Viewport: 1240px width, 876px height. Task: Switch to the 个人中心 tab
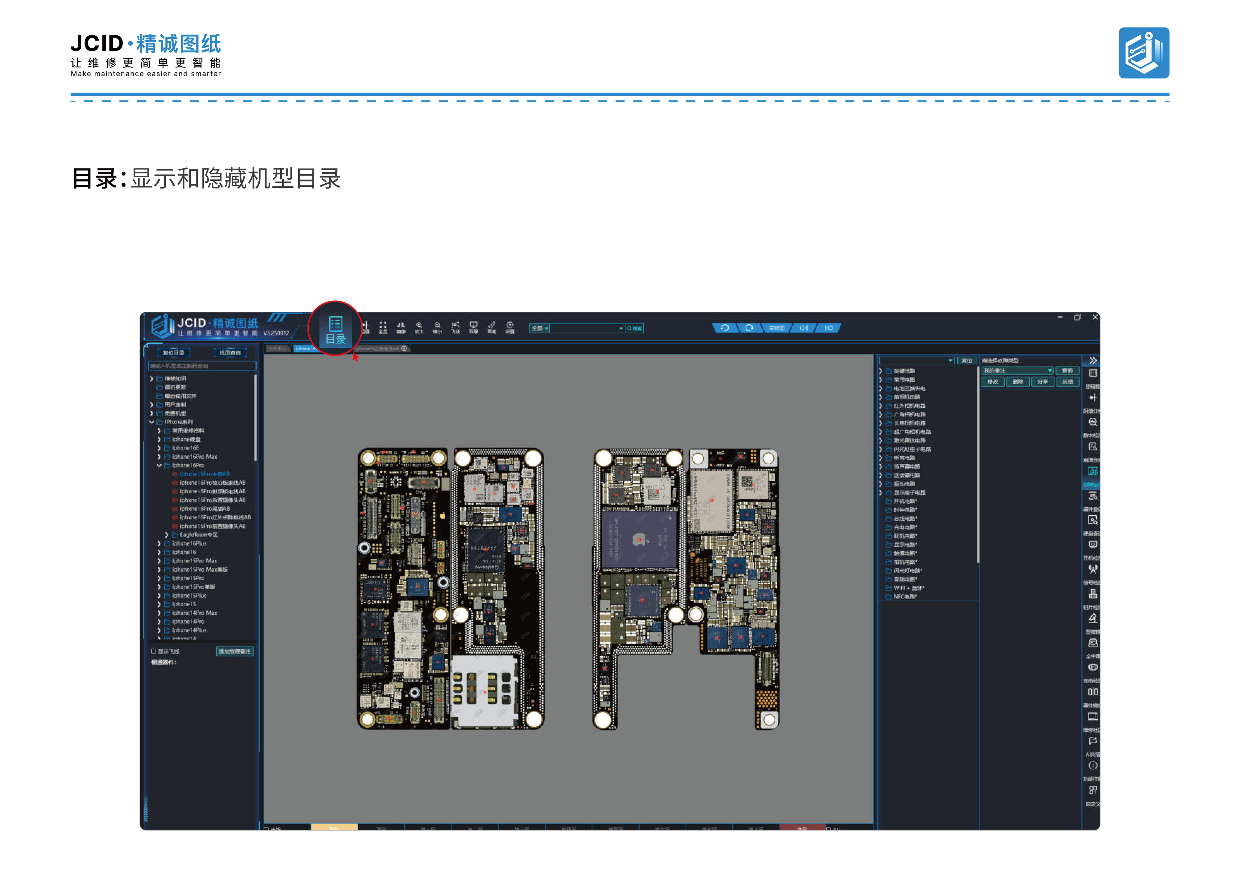point(278,349)
